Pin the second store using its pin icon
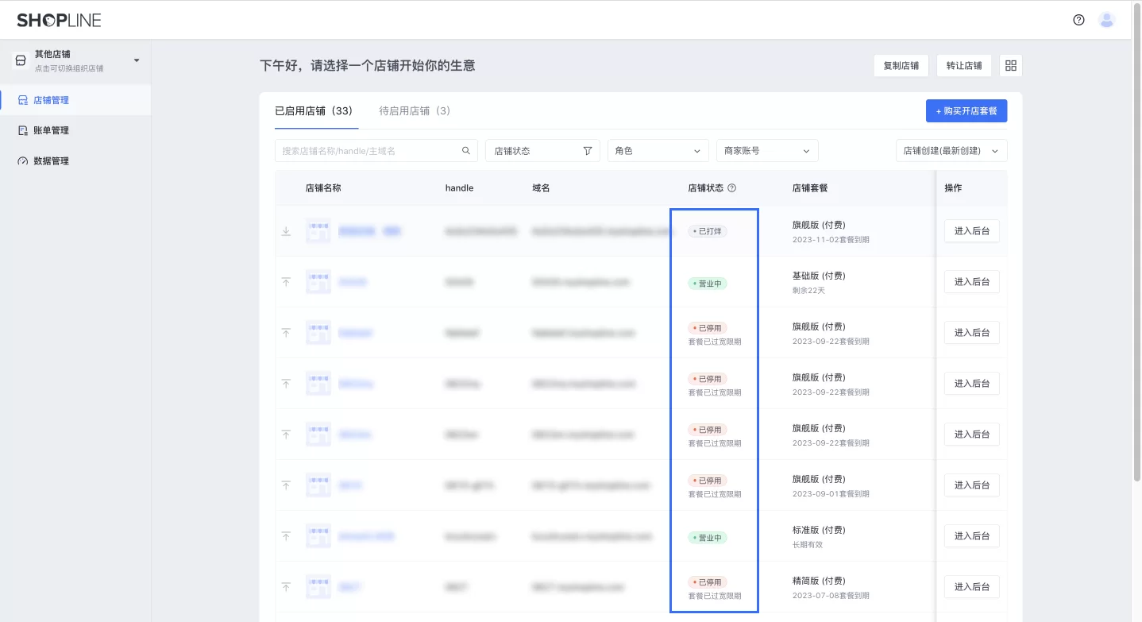 [x=286, y=282]
